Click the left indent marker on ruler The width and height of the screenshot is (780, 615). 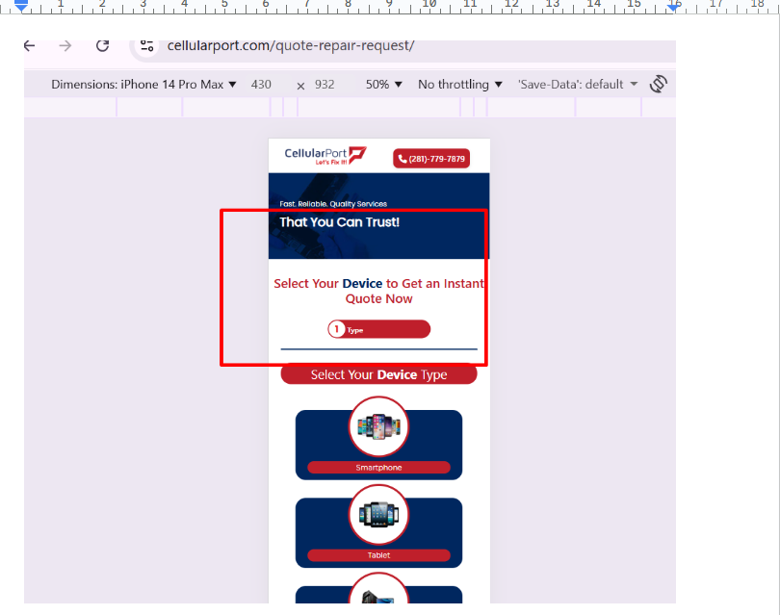pyautogui.click(x=21, y=6)
